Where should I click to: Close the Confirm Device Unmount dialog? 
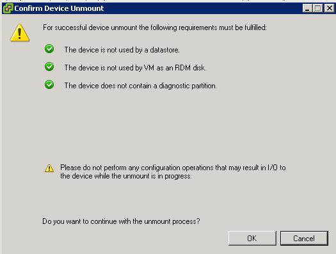[x=329, y=8]
